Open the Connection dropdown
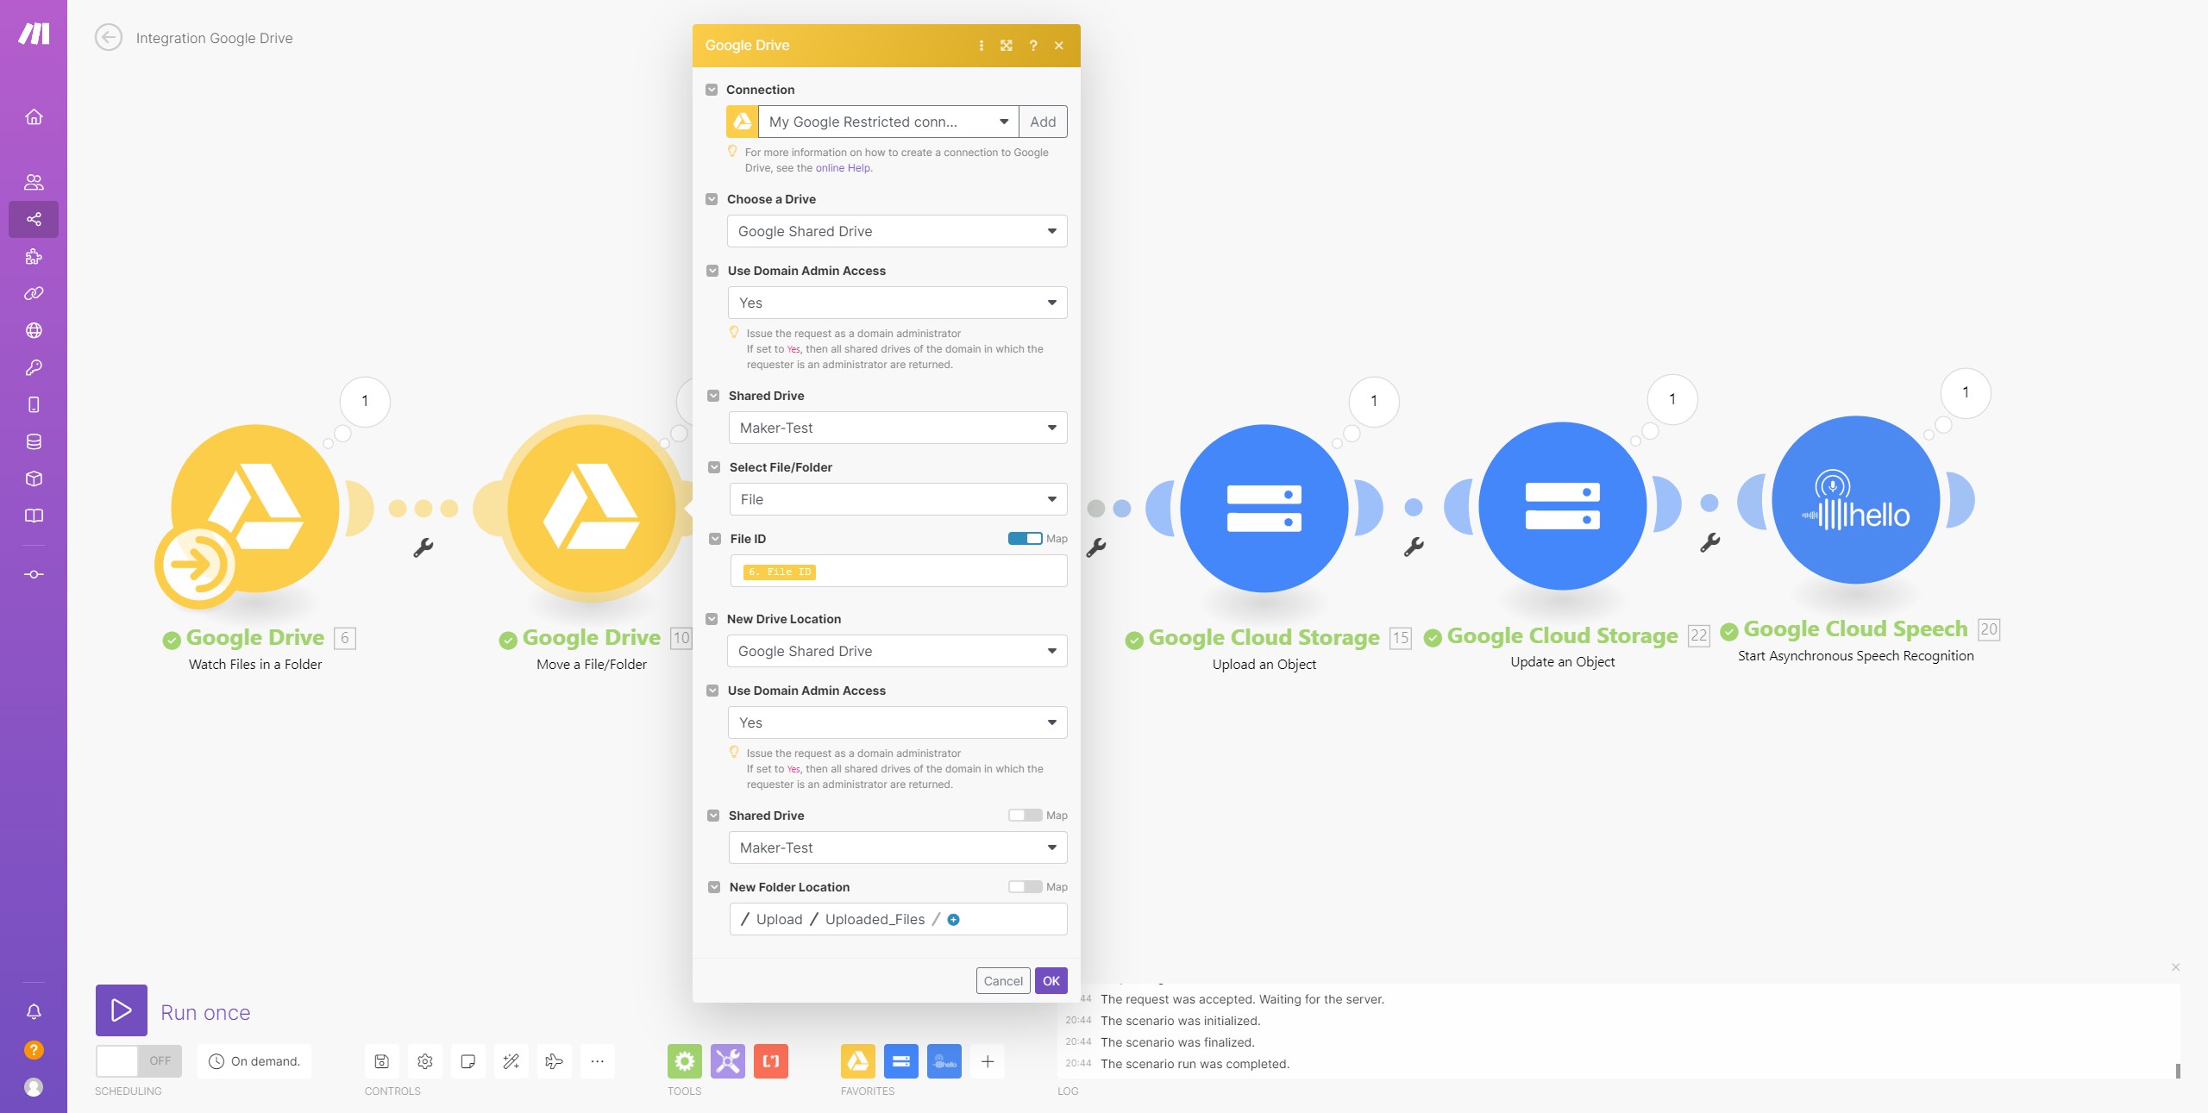This screenshot has height=1113, width=2208. 888,122
